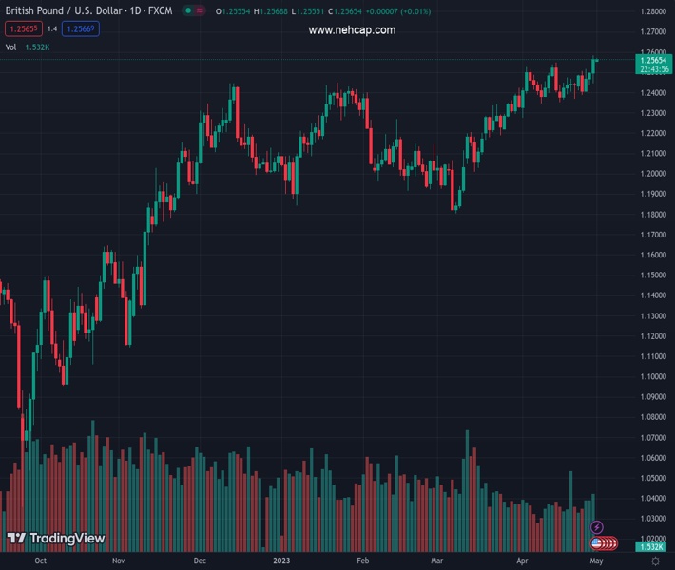Click the US flag economic events icon
The image size is (675, 570).
click(597, 543)
